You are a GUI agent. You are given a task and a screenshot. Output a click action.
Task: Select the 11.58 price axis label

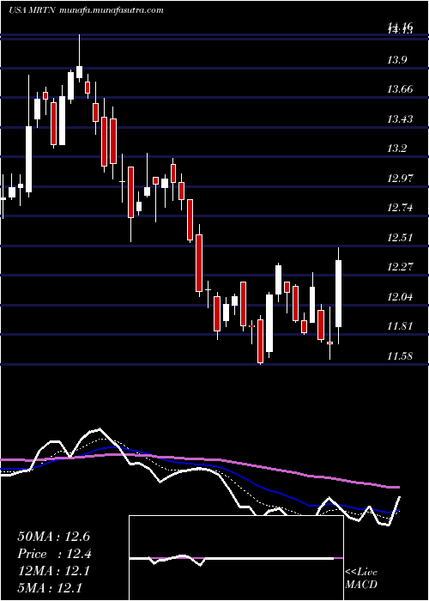pyautogui.click(x=402, y=356)
